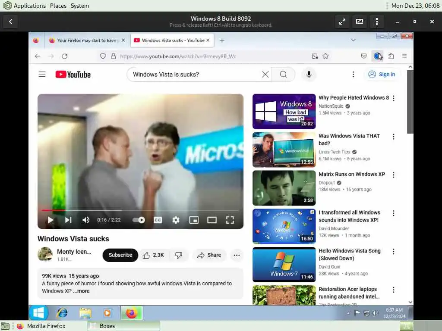Open options for Hello Windows Vista Song

coord(394,251)
